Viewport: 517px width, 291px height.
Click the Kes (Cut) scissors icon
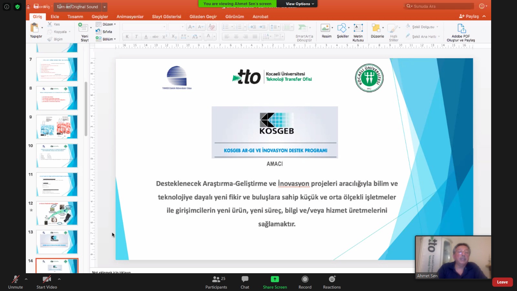click(50, 24)
